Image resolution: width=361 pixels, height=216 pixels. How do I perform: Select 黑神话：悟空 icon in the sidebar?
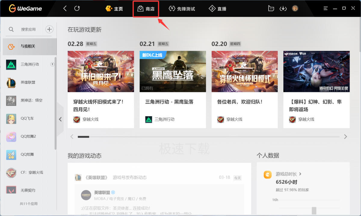11,101
